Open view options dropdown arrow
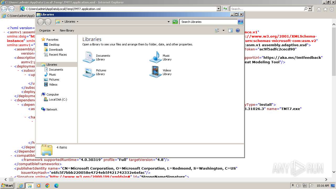This screenshot has height=189, width=336. click(223, 30)
